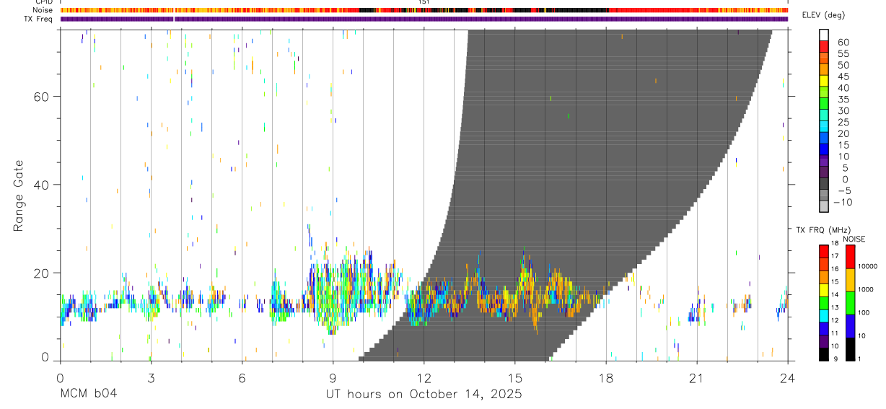Click the 'MCM b04' label
The image size is (886, 409).
click(x=88, y=395)
